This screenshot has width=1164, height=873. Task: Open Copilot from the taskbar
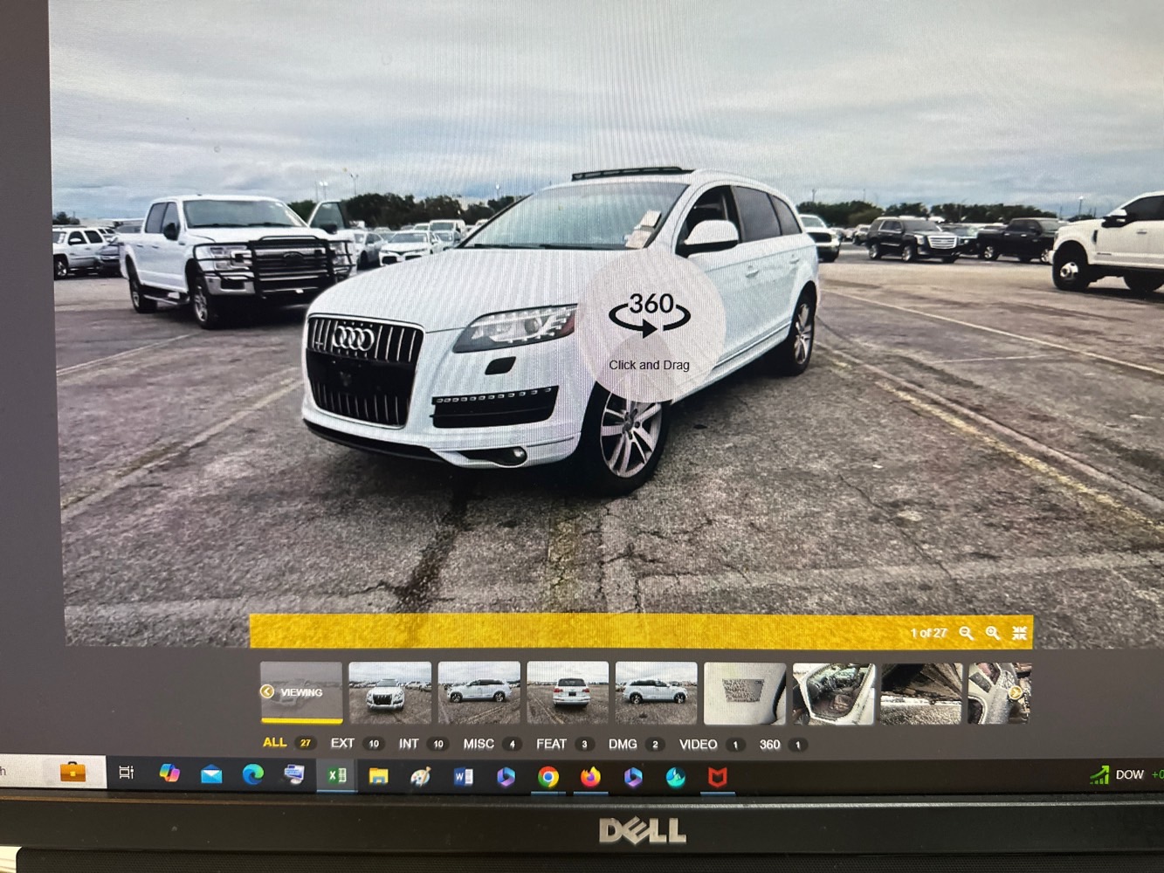click(x=169, y=773)
